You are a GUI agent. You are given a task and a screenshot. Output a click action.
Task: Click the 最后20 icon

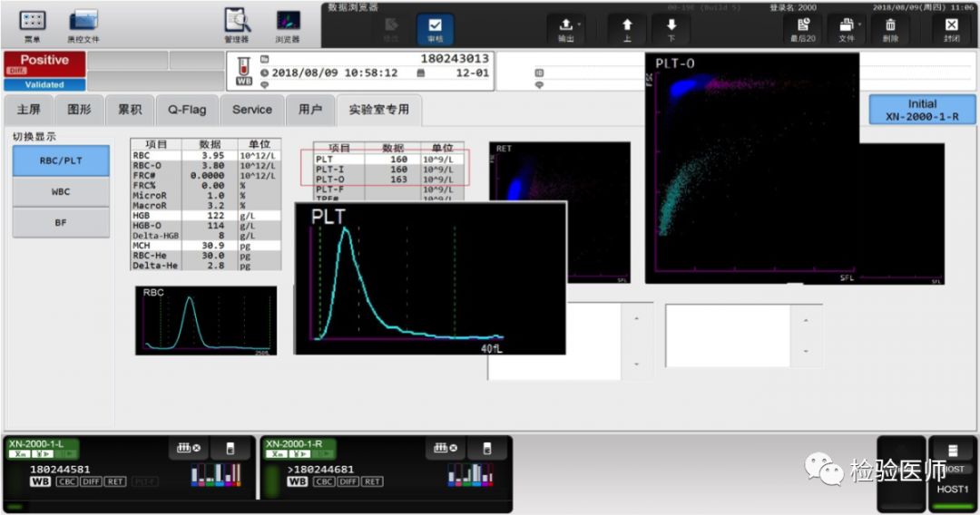803,29
